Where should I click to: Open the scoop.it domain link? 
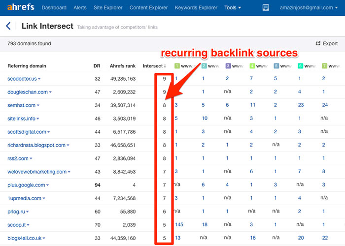pyautogui.click(x=16, y=225)
